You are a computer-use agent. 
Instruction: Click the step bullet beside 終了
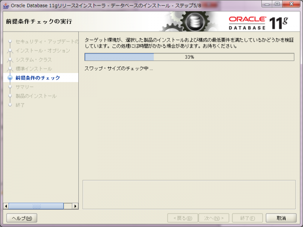click(x=10, y=105)
